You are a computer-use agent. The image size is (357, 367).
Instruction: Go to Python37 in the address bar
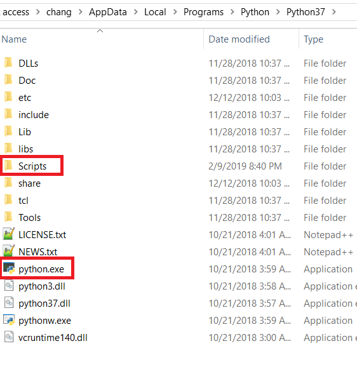click(x=306, y=12)
